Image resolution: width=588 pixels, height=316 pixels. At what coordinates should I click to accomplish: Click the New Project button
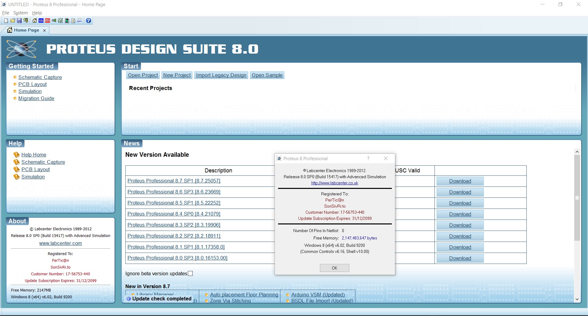tap(177, 75)
